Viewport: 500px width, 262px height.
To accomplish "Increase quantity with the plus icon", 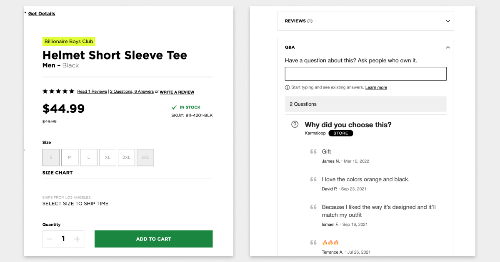I will [x=77, y=239].
